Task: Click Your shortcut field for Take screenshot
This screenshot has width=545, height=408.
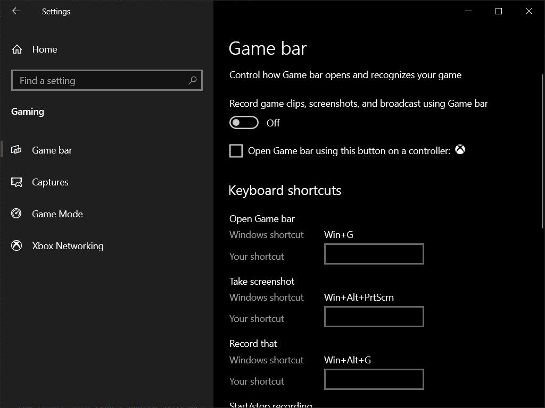Action: [x=374, y=317]
